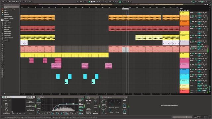Disable EQ Eight filter band 6

tap(67, 114)
